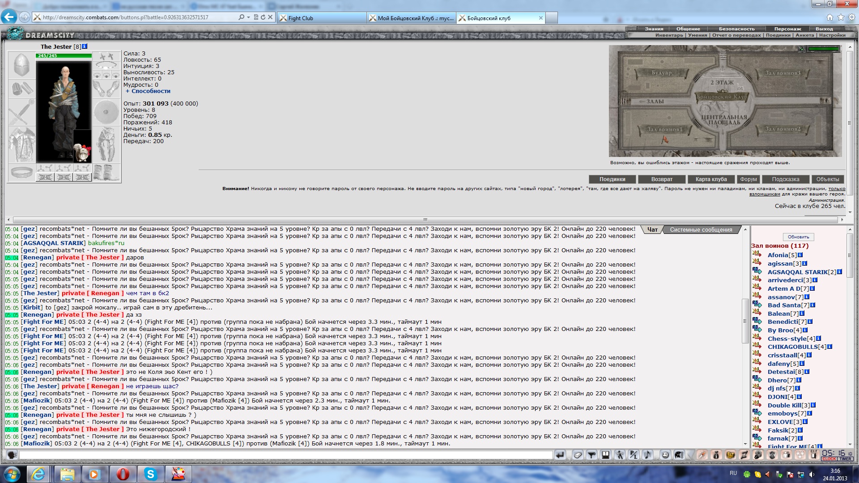Click the gold treasure pile icon

pyautogui.click(x=730, y=455)
